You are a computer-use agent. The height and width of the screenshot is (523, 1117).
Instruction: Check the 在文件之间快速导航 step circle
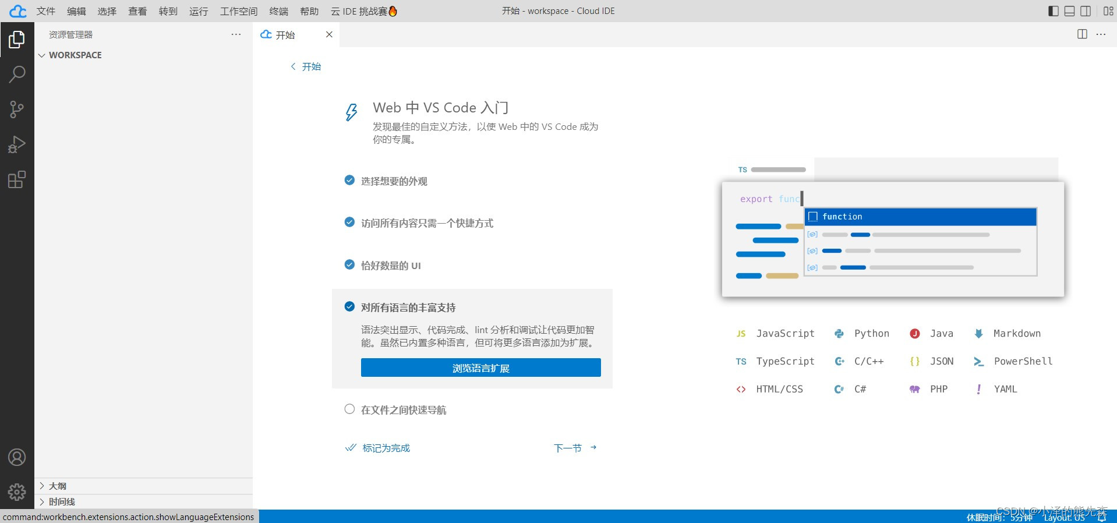coord(349,409)
